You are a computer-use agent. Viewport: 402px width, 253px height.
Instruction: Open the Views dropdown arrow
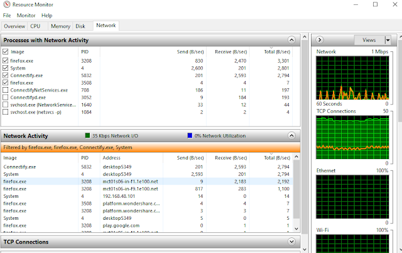(x=388, y=40)
